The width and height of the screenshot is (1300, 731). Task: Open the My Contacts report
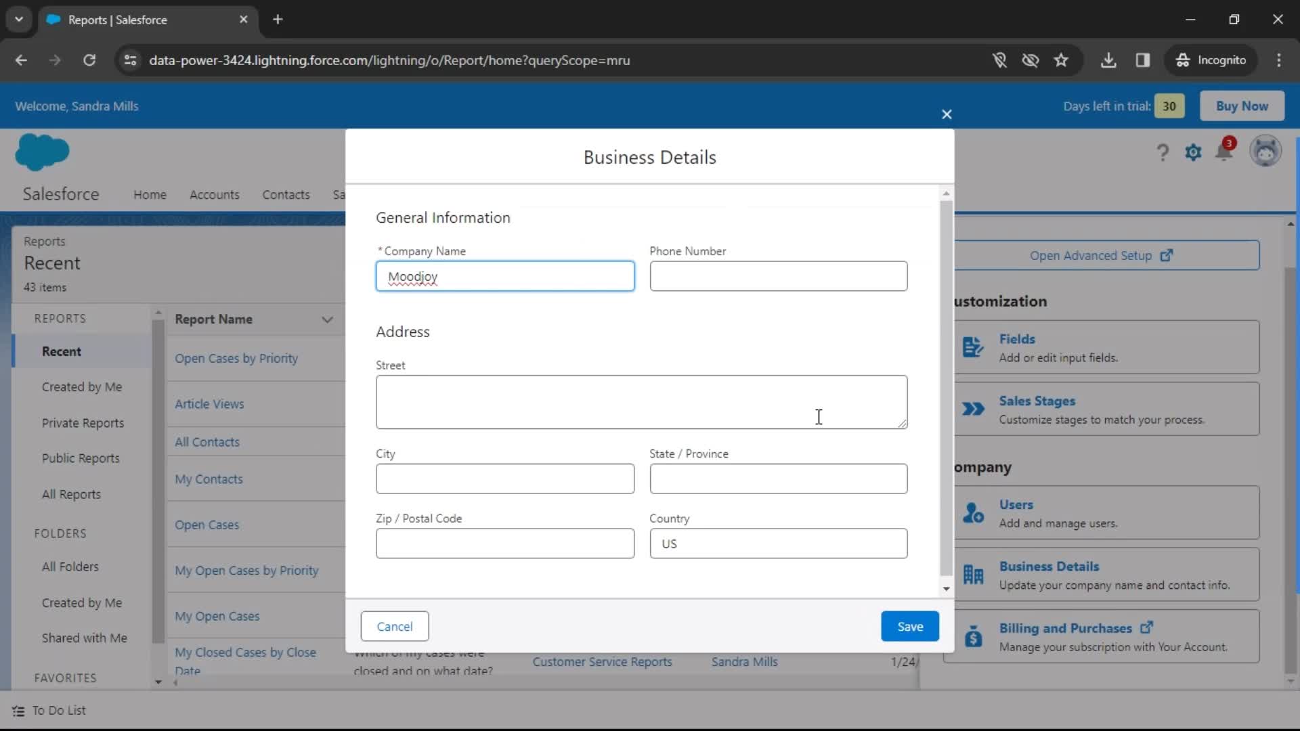(x=209, y=479)
